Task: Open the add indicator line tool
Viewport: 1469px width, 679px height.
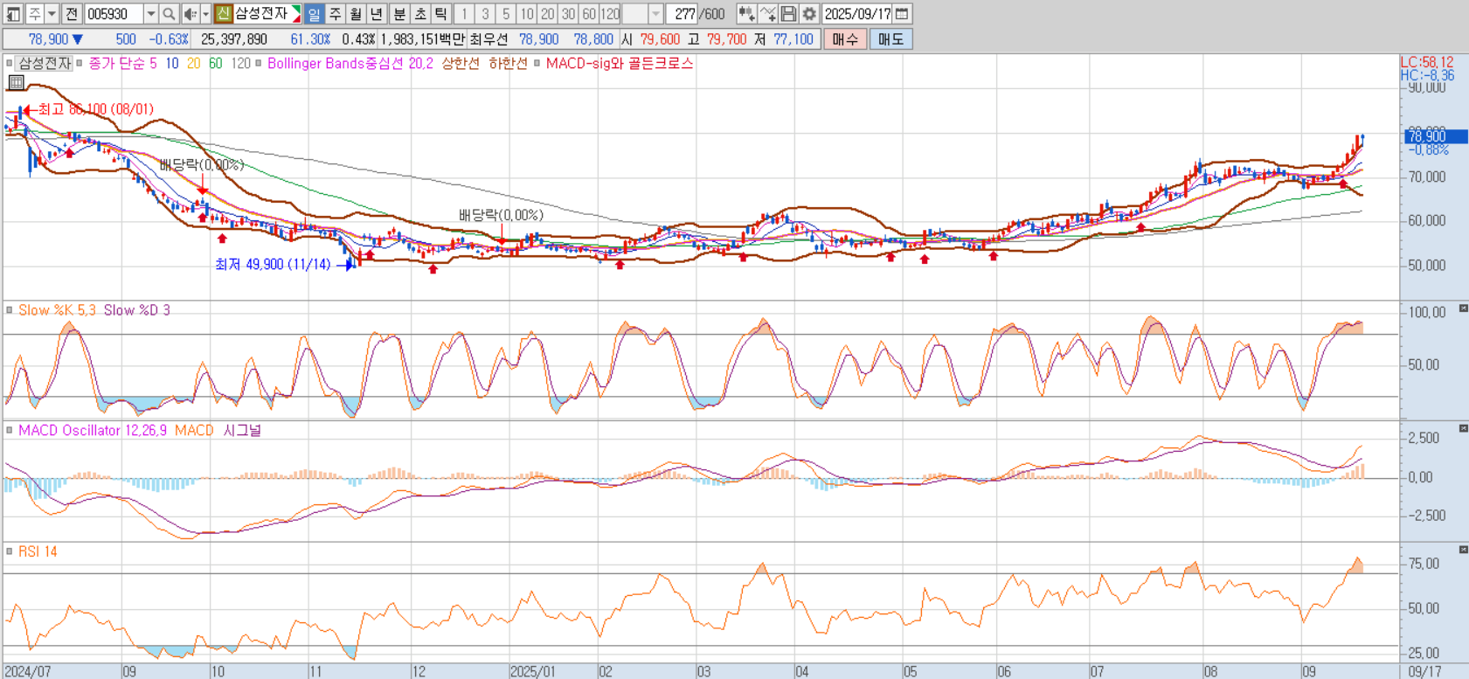Action: [x=767, y=14]
